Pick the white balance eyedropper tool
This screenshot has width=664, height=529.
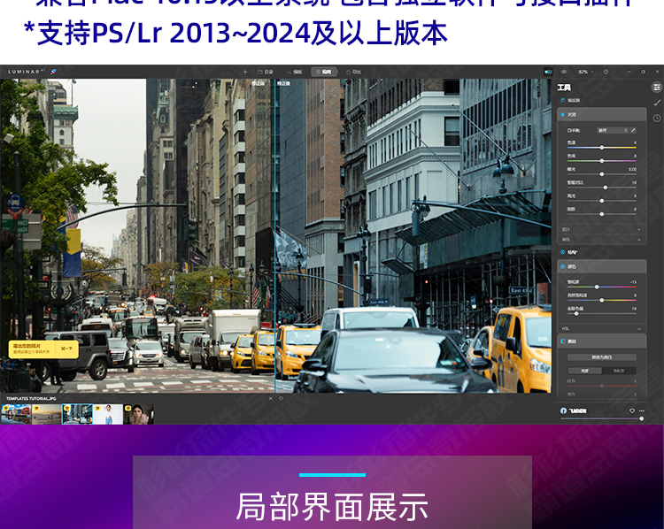[x=633, y=130]
